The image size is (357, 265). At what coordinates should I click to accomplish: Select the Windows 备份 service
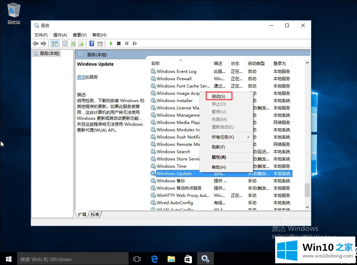pos(221,181)
